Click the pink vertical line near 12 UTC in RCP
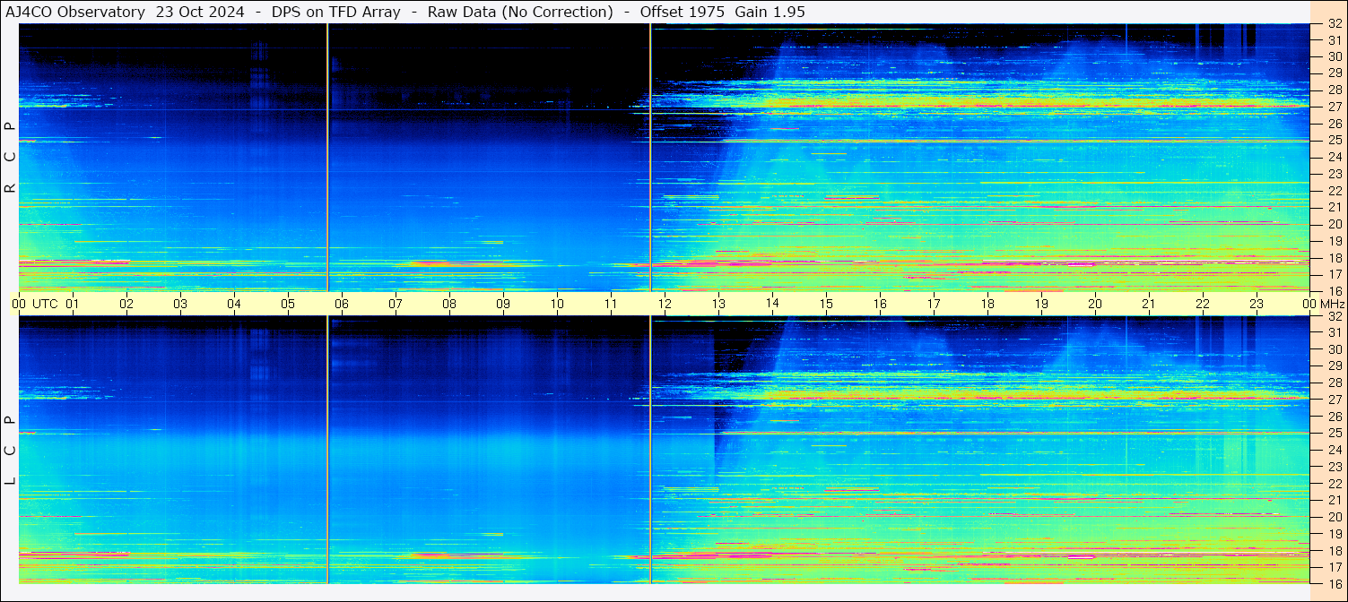The width and height of the screenshot is (1348, 602). 650,157
